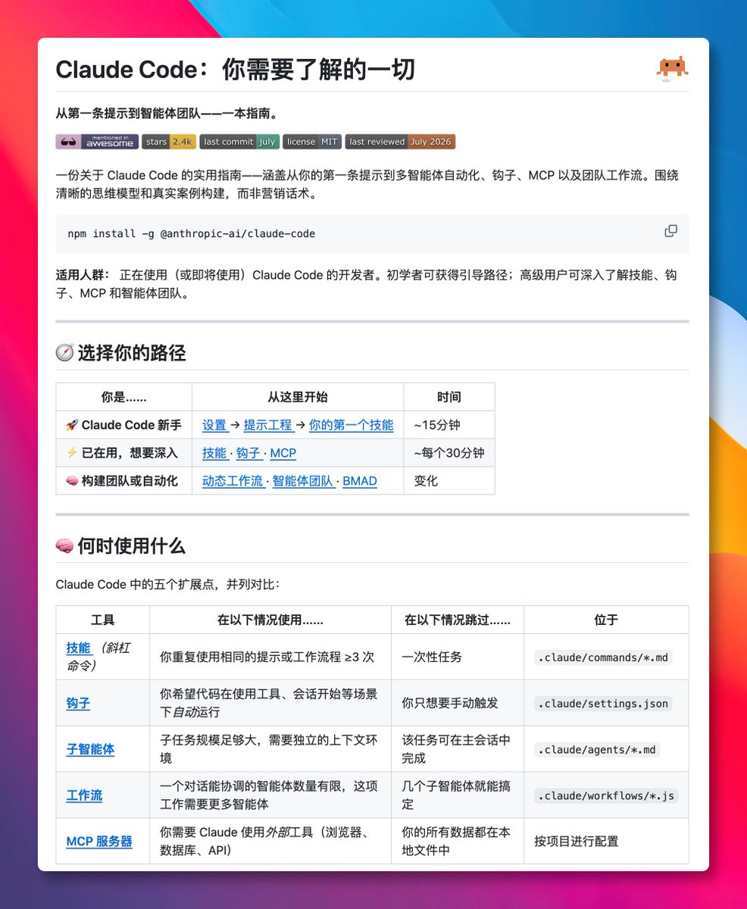This screenshot has width=747, height=909.
Task: Click the .claude/commands/*.md code path
Action: pyautogui.click(x=603, y=658)
